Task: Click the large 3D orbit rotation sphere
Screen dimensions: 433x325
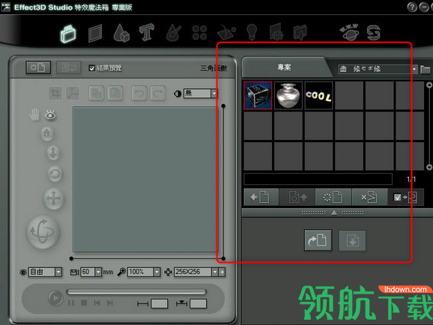Action: [43, 231]
